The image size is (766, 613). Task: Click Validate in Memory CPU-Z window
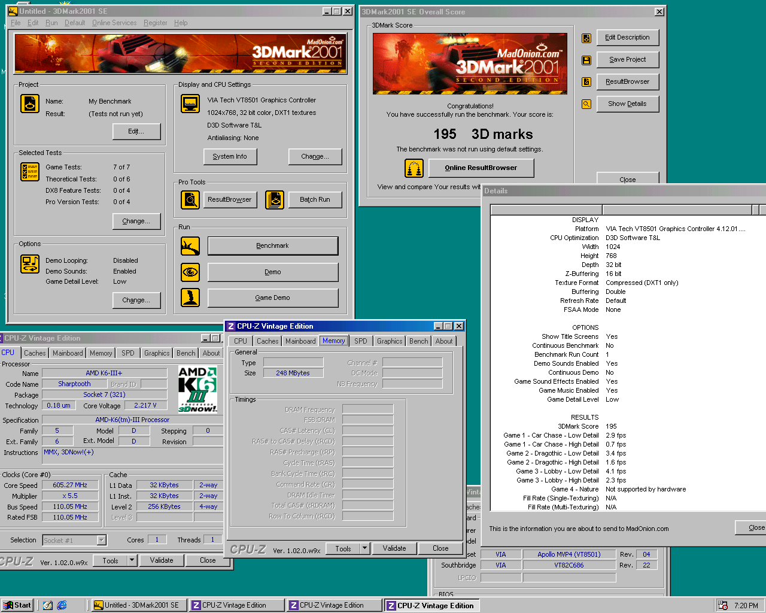click(394, 548)
